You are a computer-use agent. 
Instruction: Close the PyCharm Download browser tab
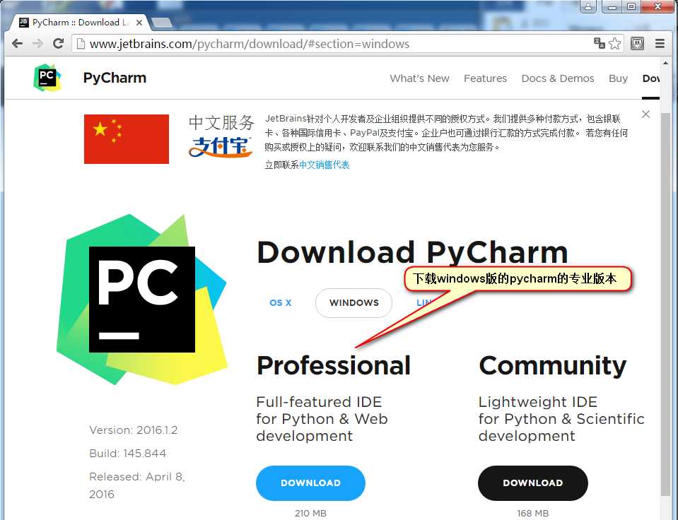pos(139,23)
